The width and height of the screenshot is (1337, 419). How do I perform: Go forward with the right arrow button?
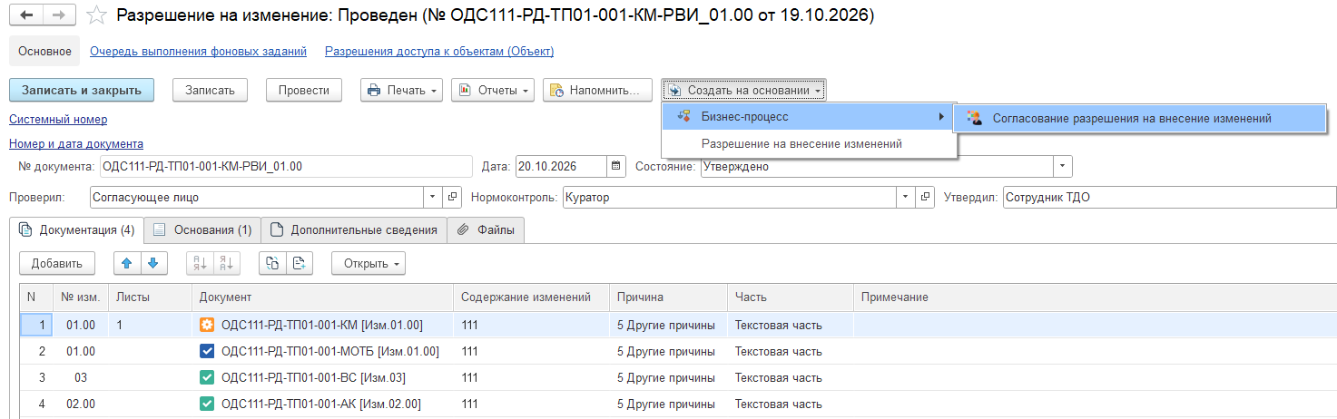coord(58,15)
